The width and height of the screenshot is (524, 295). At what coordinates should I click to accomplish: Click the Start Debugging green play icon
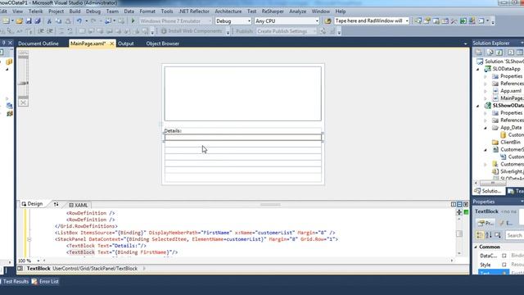click(x=133, y=20)
